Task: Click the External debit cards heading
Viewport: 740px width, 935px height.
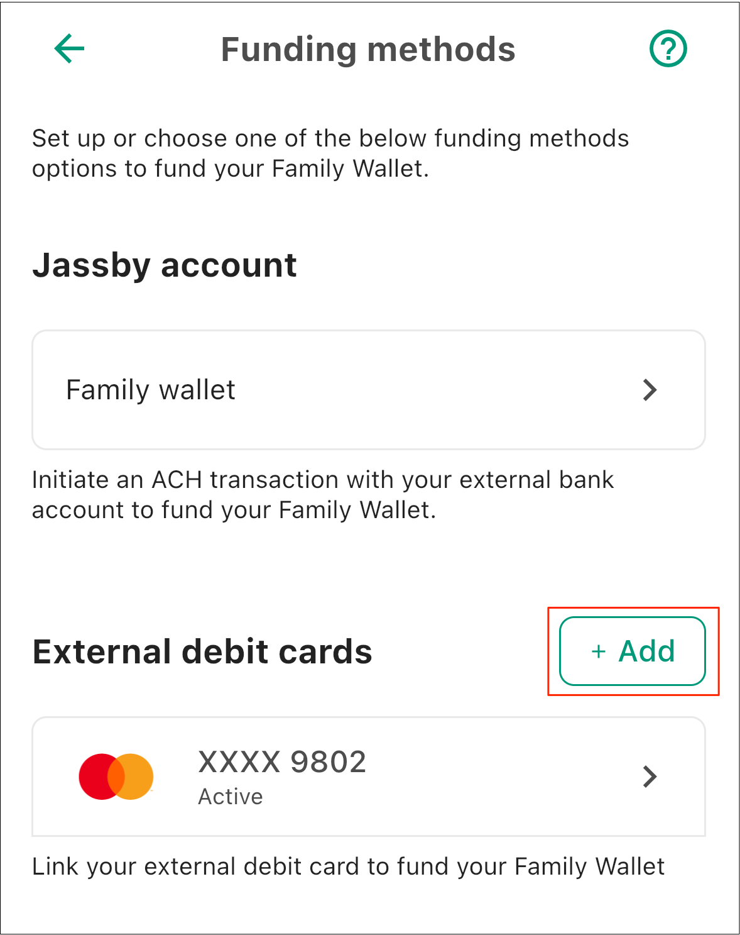Action: 202,651
